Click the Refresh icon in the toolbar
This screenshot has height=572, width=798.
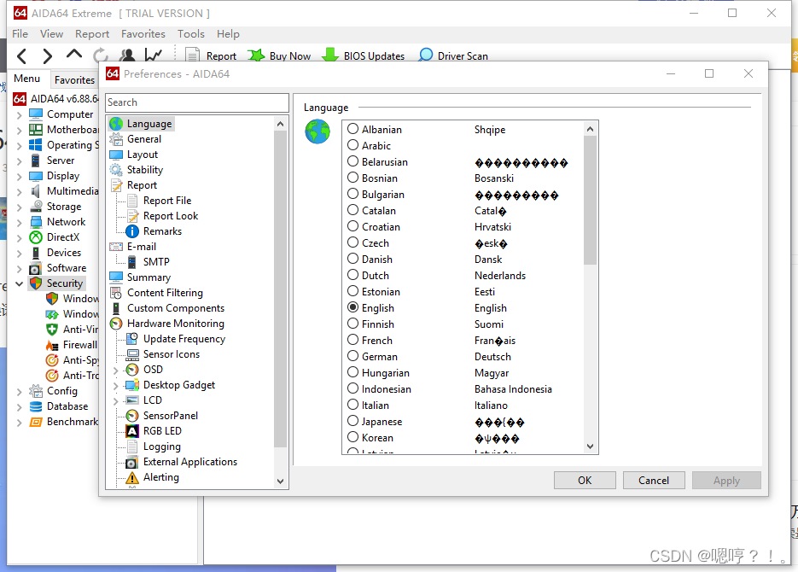(101, 55)
